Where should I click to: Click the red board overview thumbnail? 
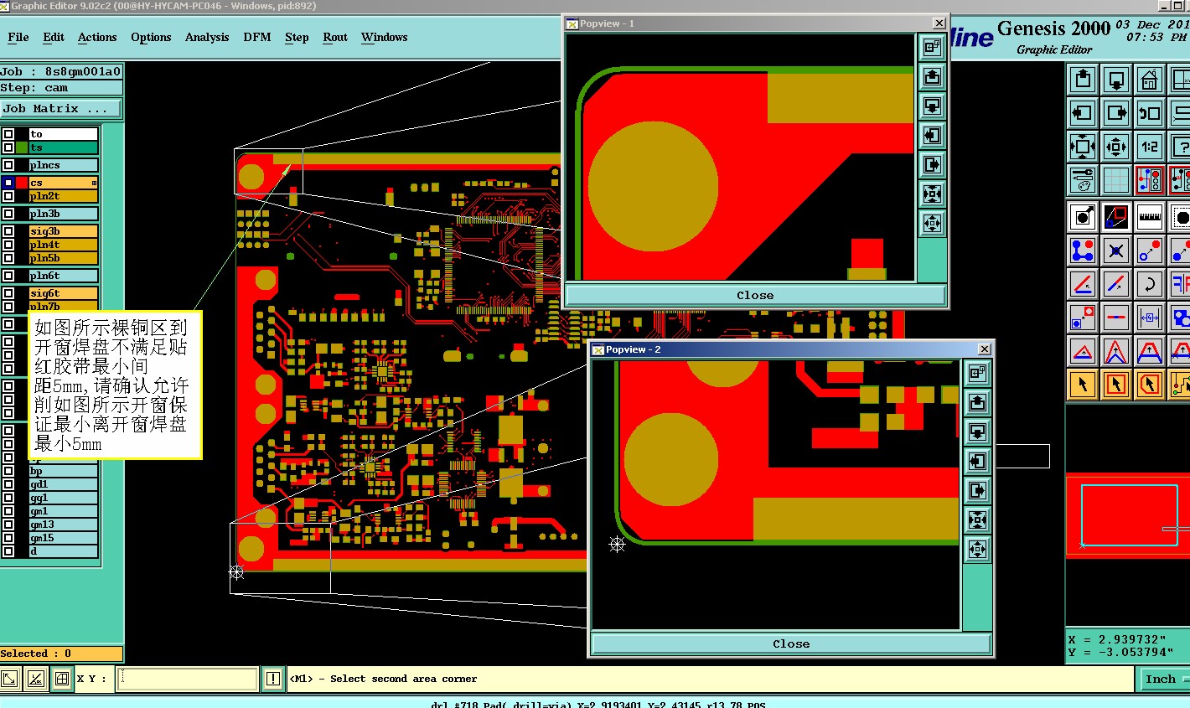point(1127,515)
